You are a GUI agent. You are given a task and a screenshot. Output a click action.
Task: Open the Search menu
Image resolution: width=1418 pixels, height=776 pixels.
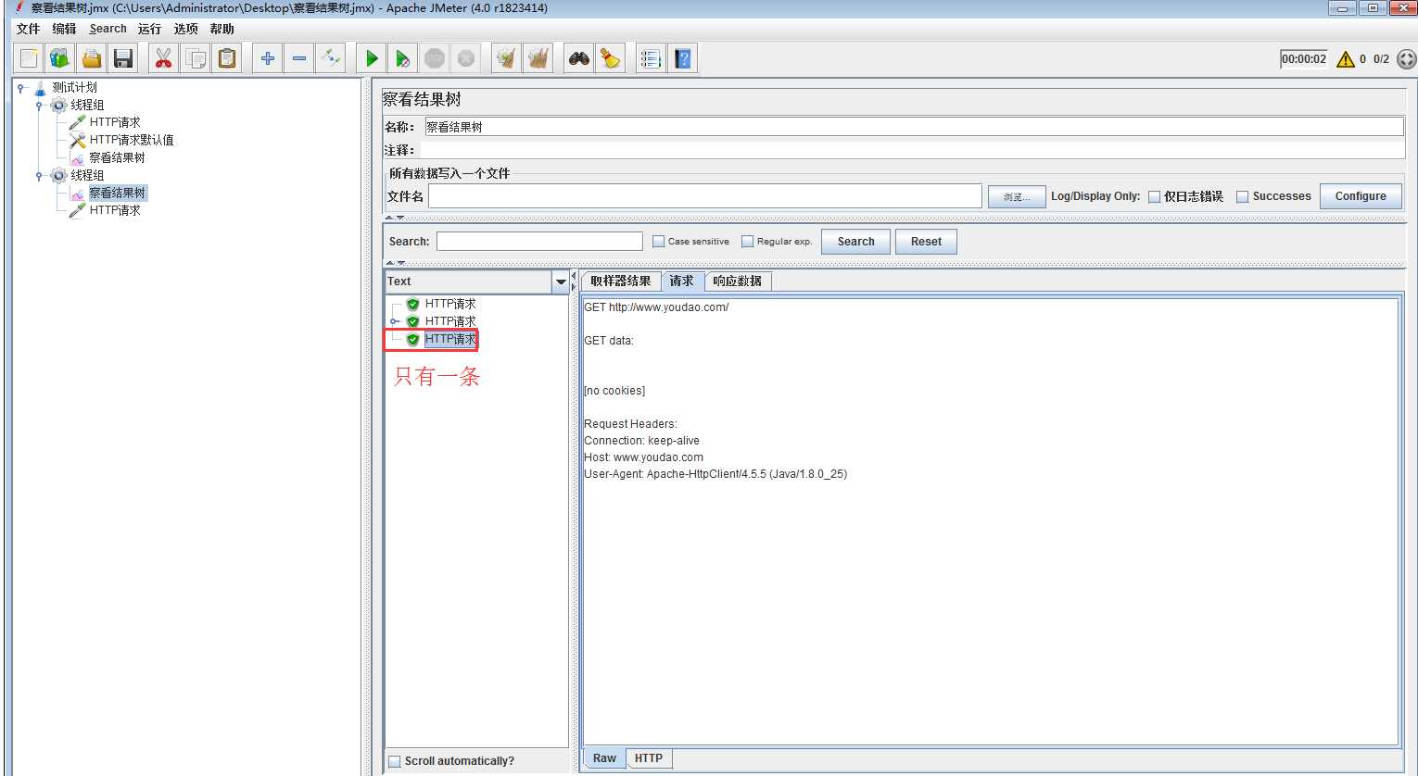coord(108,29)
